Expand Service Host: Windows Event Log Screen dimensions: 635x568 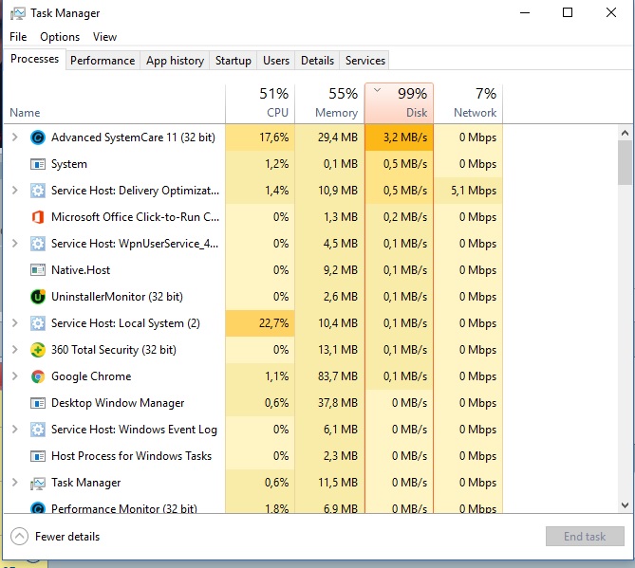tap(15, 430)
